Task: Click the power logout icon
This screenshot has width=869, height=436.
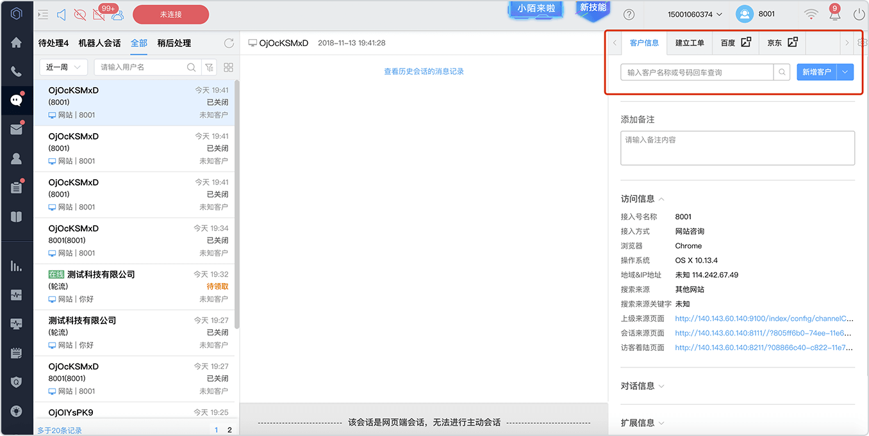Action: [859, 14]
